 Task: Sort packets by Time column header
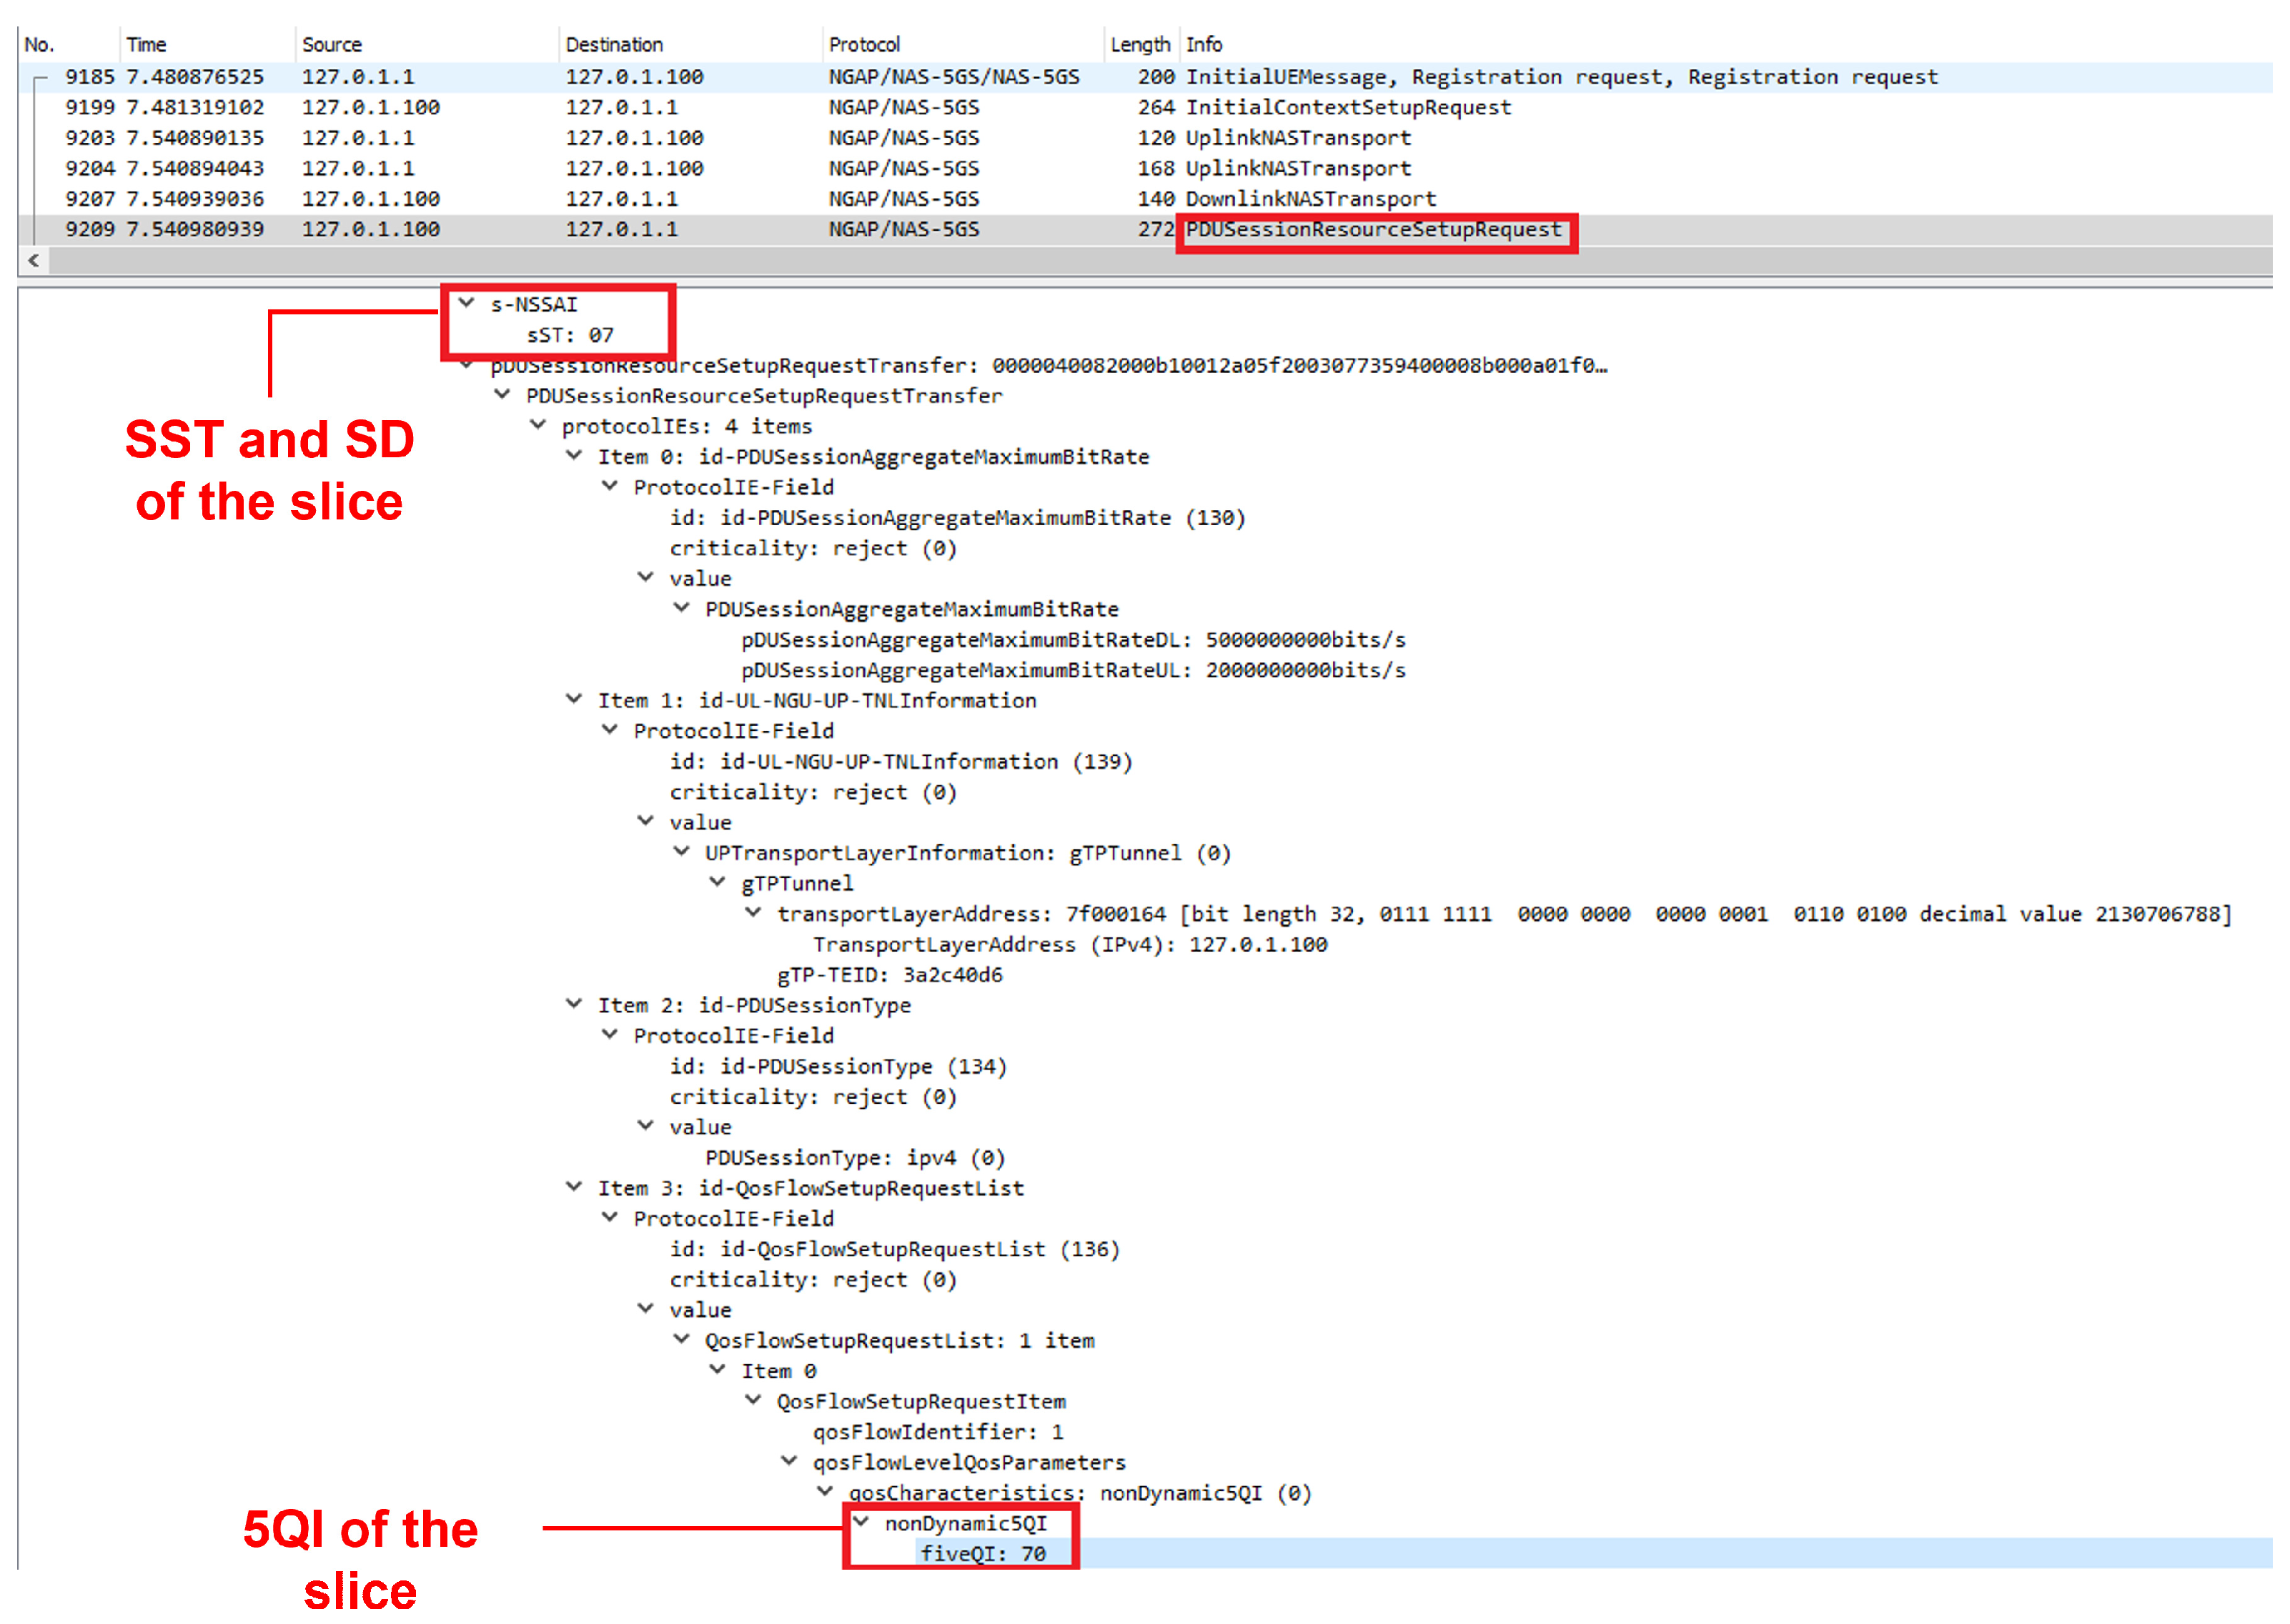coord(146,45)
